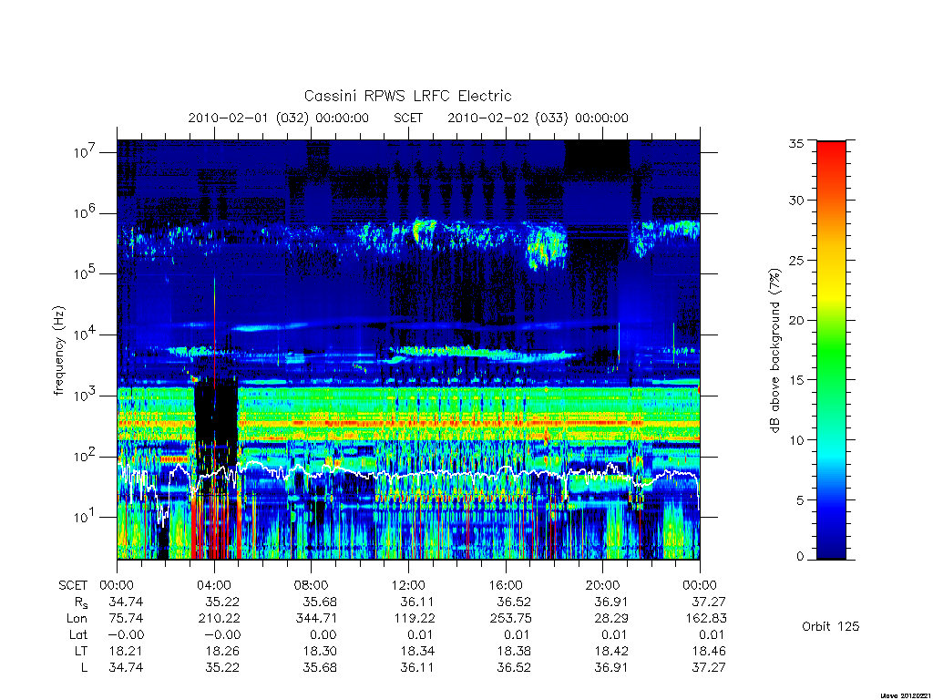
Task: Select LT value "18.42"
Action: 611,651
